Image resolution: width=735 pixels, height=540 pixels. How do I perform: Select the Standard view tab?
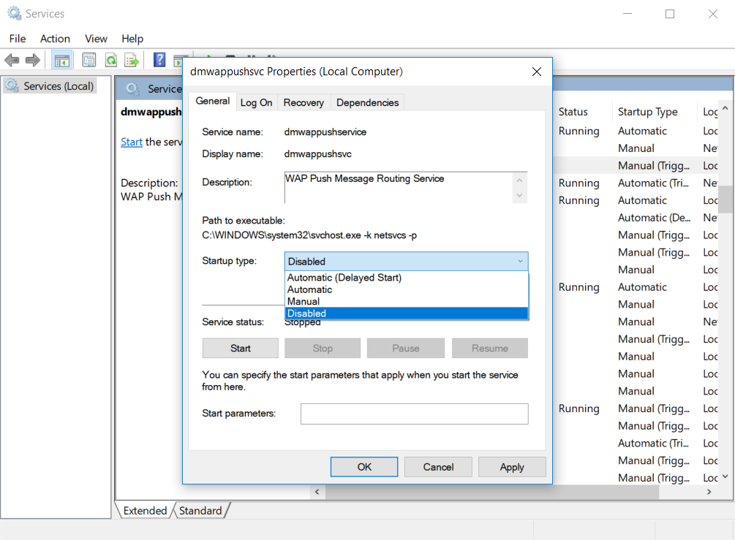pyautogui.click(x=200, y=511)
